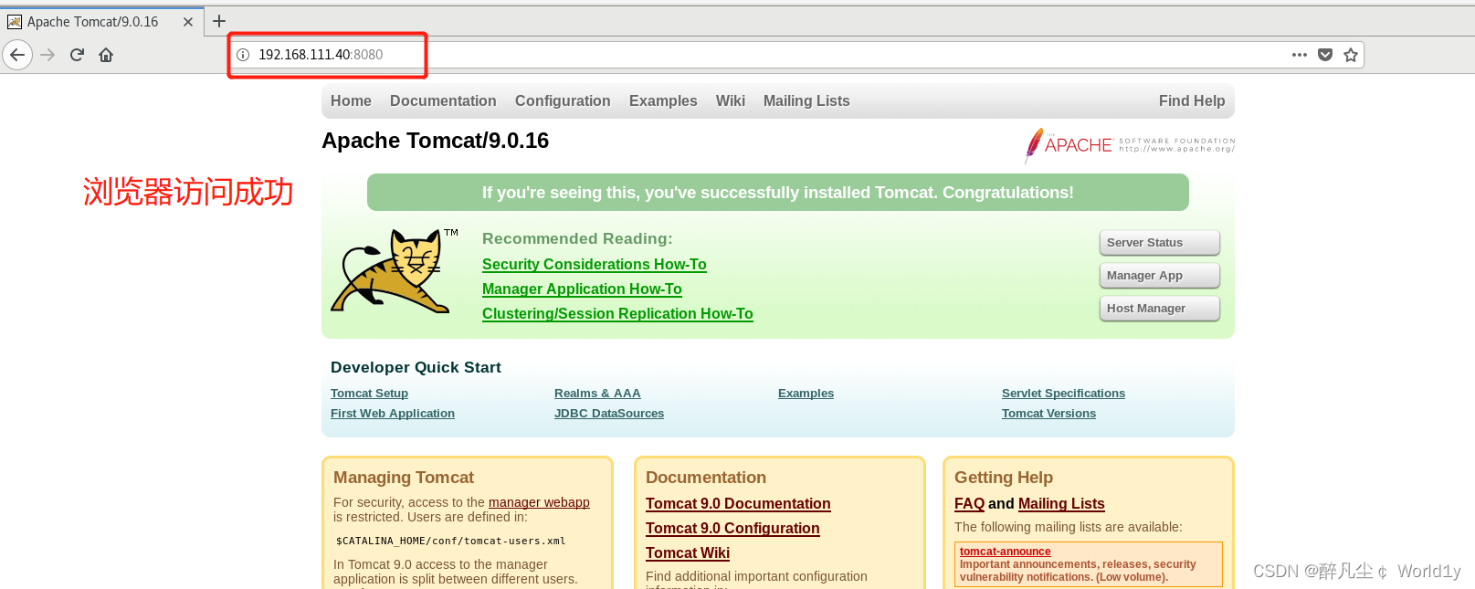Viewport: 1475px width, 589px height.
Task: Click the Host Manager button
Action: 1160,309
